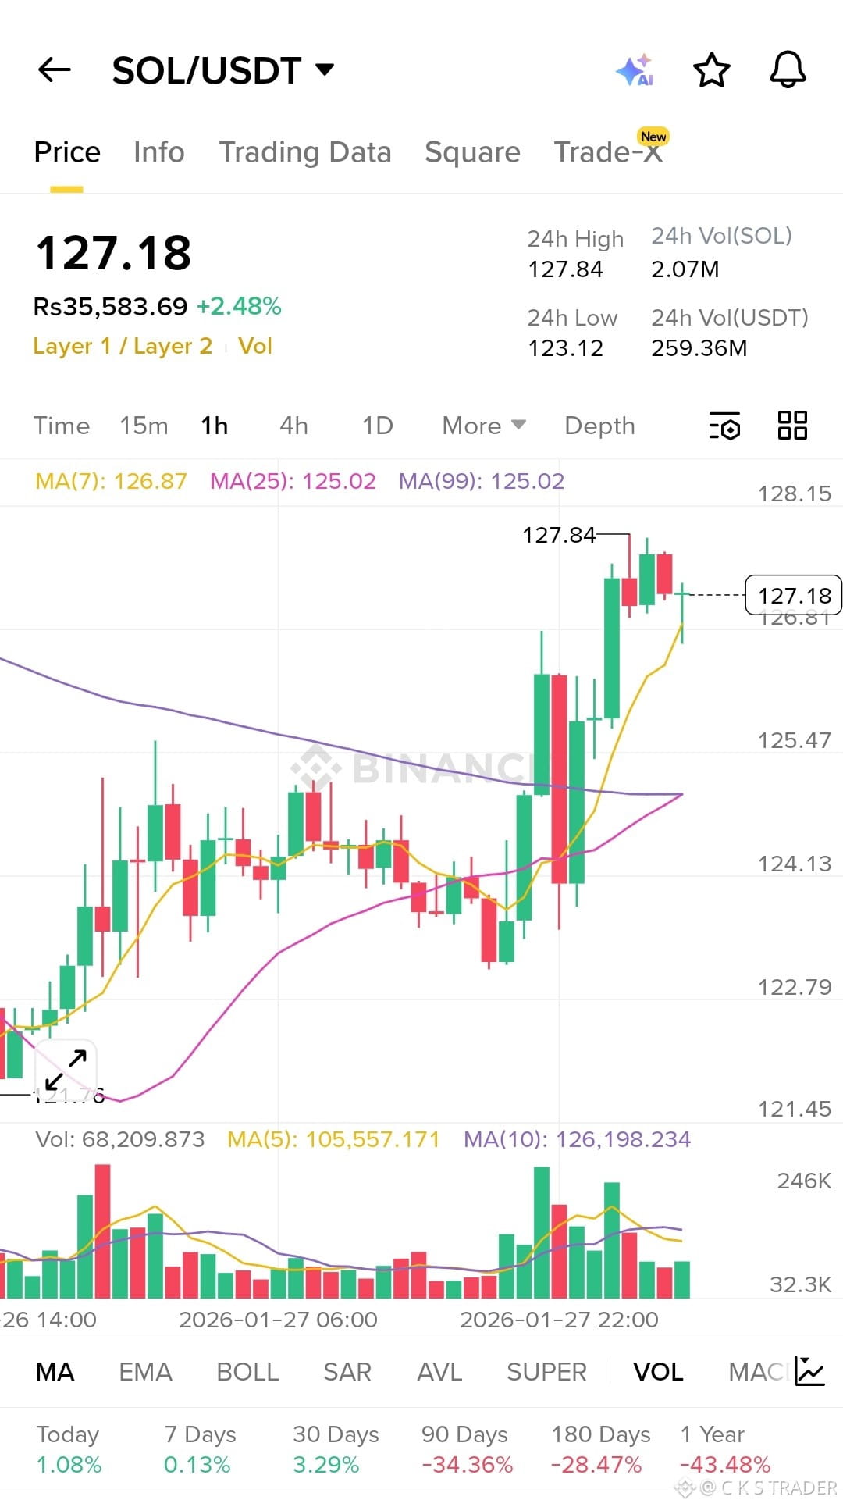The image size is (843, 1507).
Task: Tap the 24h High value 127.84
Action: pyautogui.click(x=565, y=269)
